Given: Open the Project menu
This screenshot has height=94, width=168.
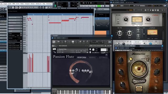Looking at the screenshot, I should point(5,4).
